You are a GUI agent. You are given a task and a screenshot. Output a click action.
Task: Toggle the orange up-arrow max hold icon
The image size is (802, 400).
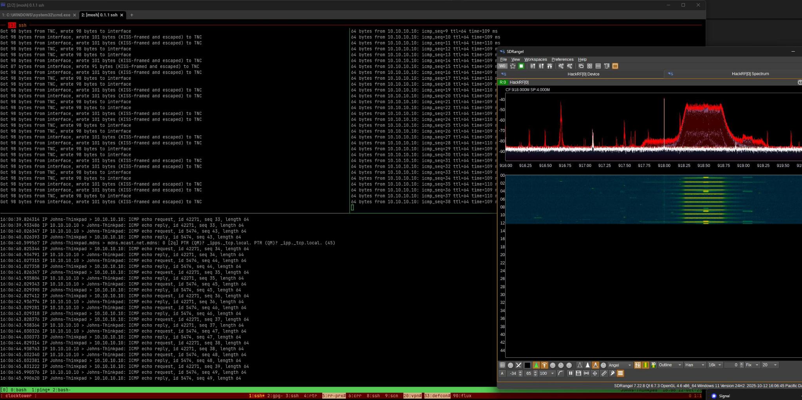tap(544, 365)
